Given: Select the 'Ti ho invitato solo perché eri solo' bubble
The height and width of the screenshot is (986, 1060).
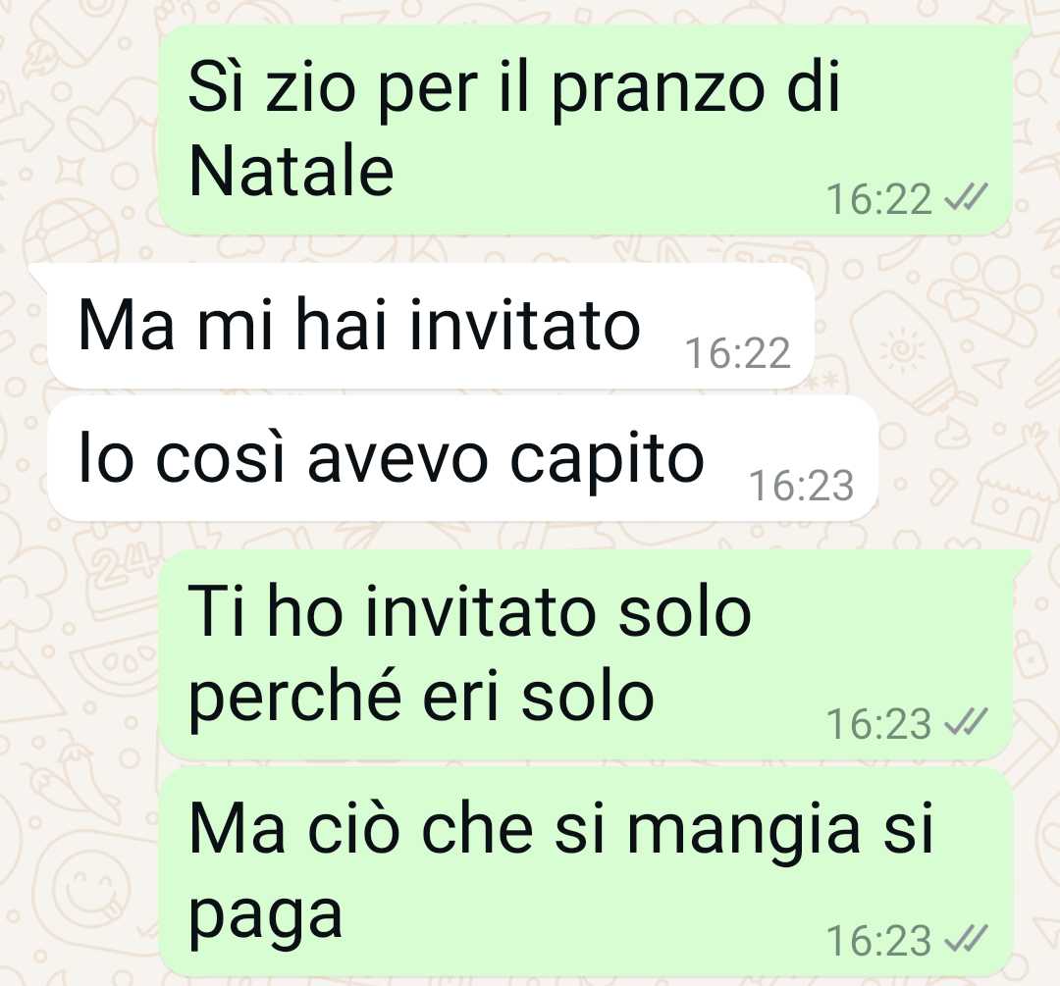Looking at the screenshot, I should point(585,654).
